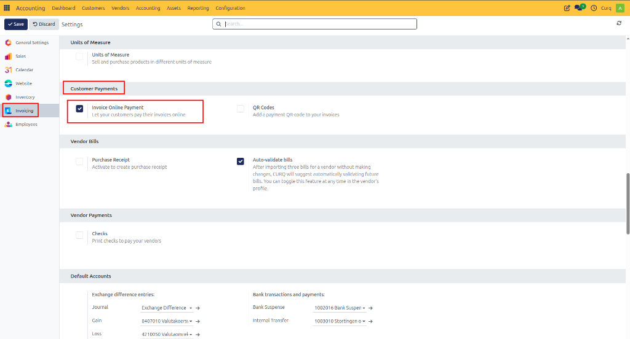Open the activities clock icon

pos(594,8)
